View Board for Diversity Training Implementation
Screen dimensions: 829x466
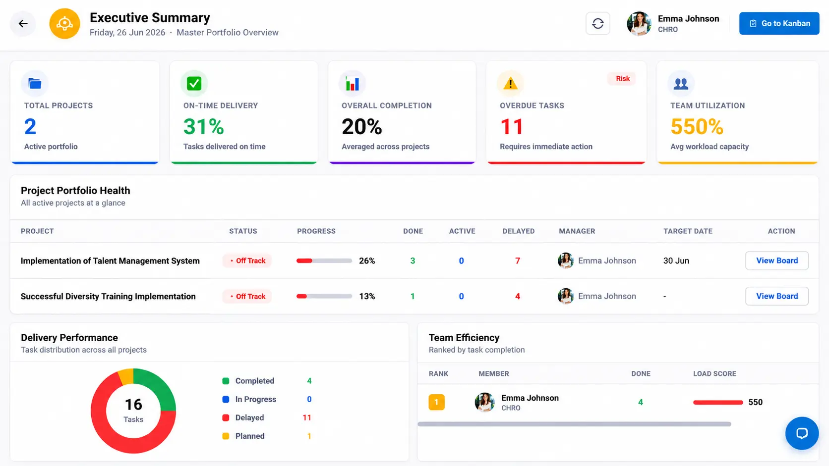point(777,296)
